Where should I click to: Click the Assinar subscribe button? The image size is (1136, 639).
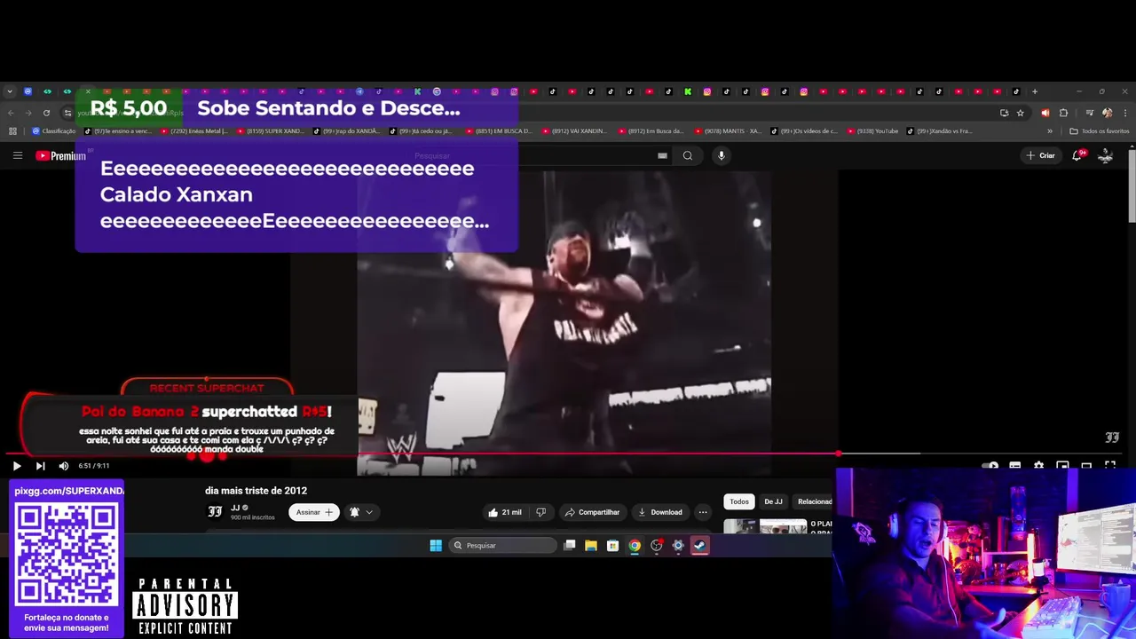pyautogui.click(x=314, y=512)
